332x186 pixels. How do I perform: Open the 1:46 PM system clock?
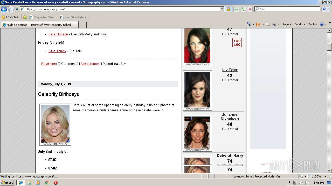click(319, 183)
